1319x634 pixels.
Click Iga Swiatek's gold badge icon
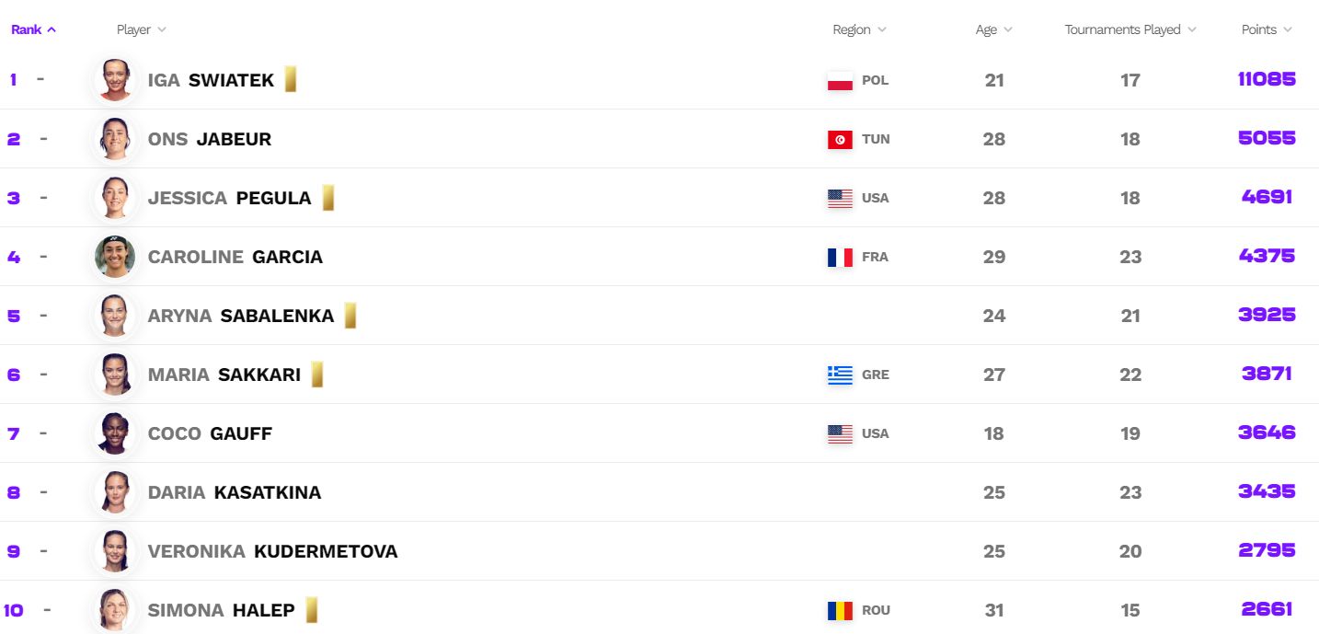click(290, 80)
